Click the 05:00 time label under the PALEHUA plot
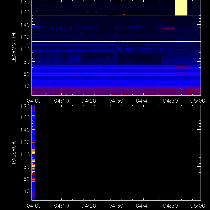The width and height of the screenshot is (210, 210). pyautogui.click(x=198, y=206)
